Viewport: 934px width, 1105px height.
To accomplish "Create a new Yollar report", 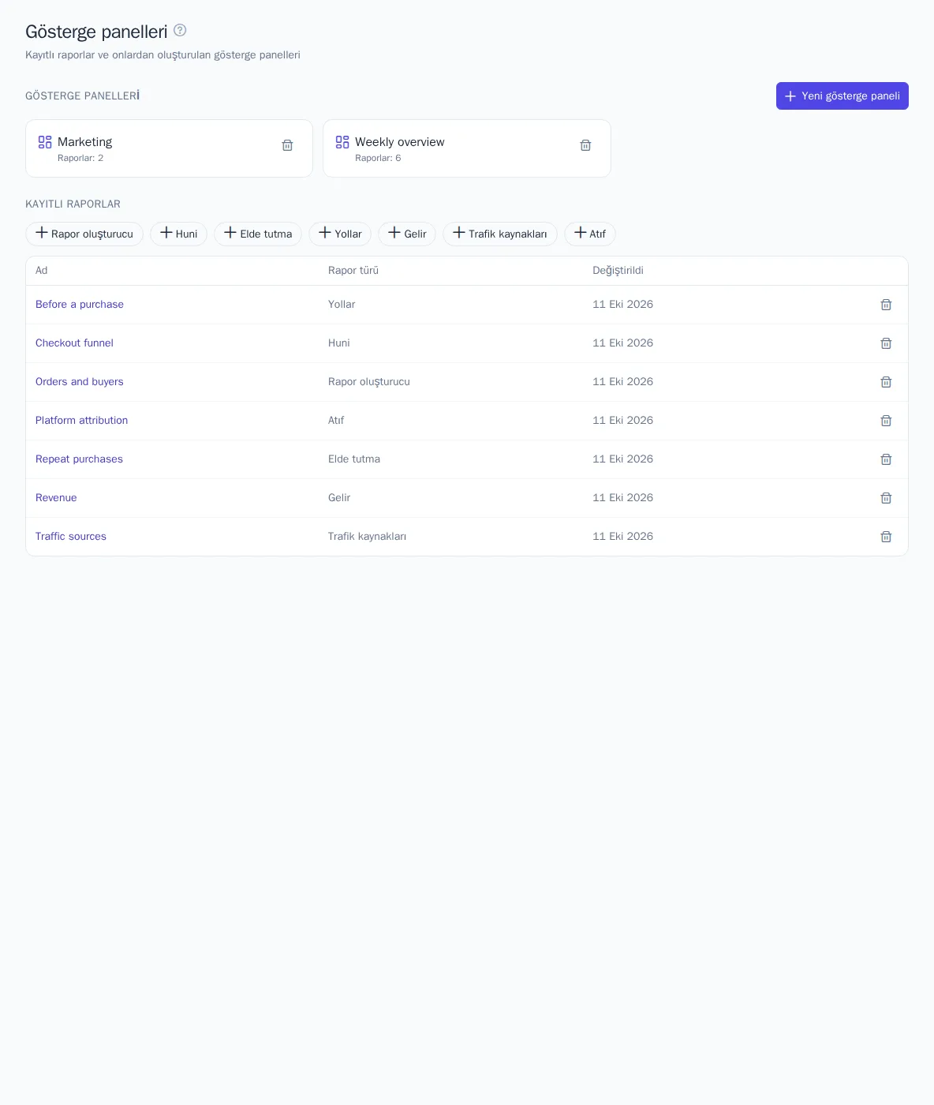I will 340,234.
